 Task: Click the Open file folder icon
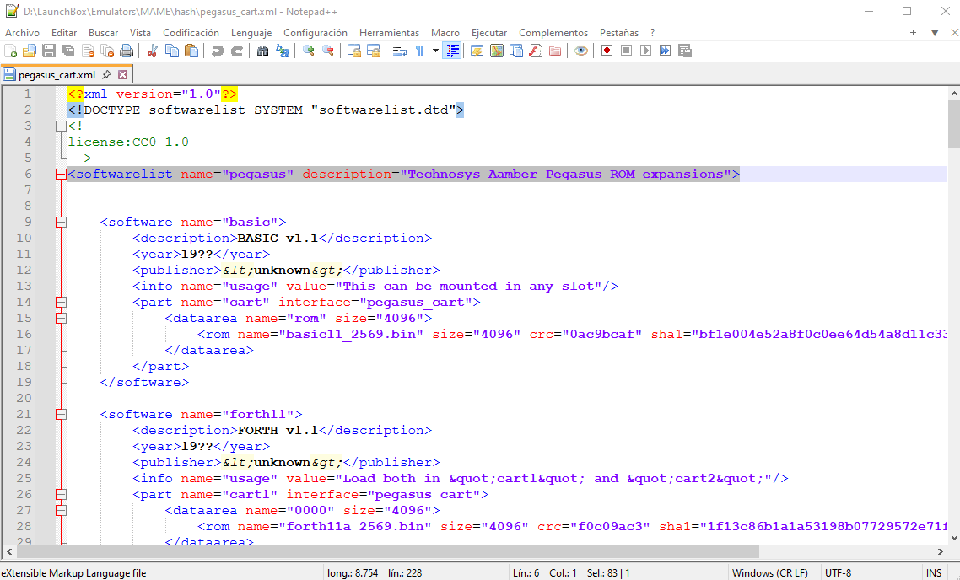[30, 51]
